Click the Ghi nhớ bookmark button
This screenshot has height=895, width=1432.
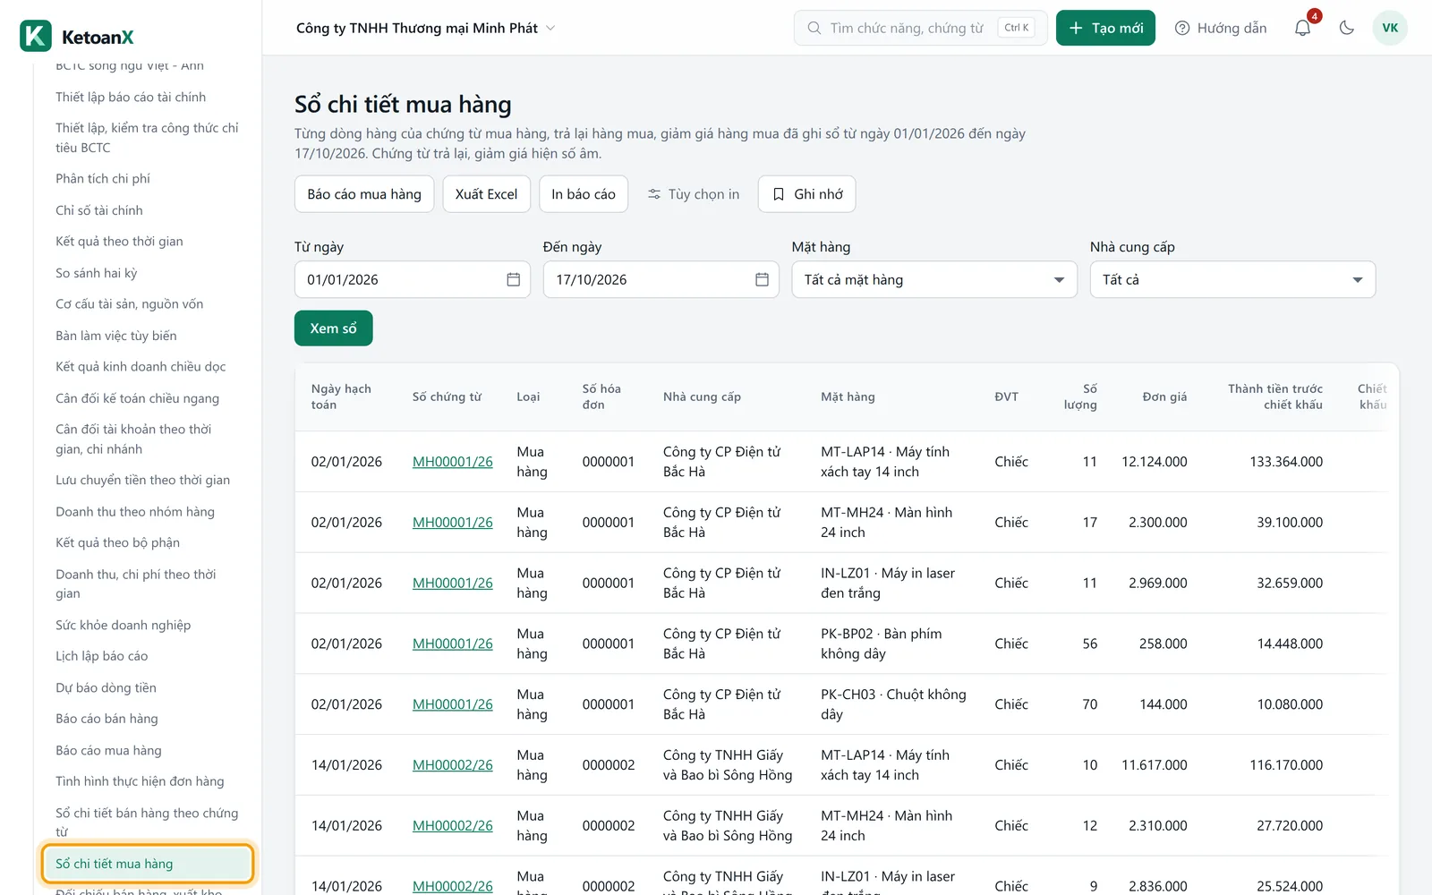click(807, 194)
